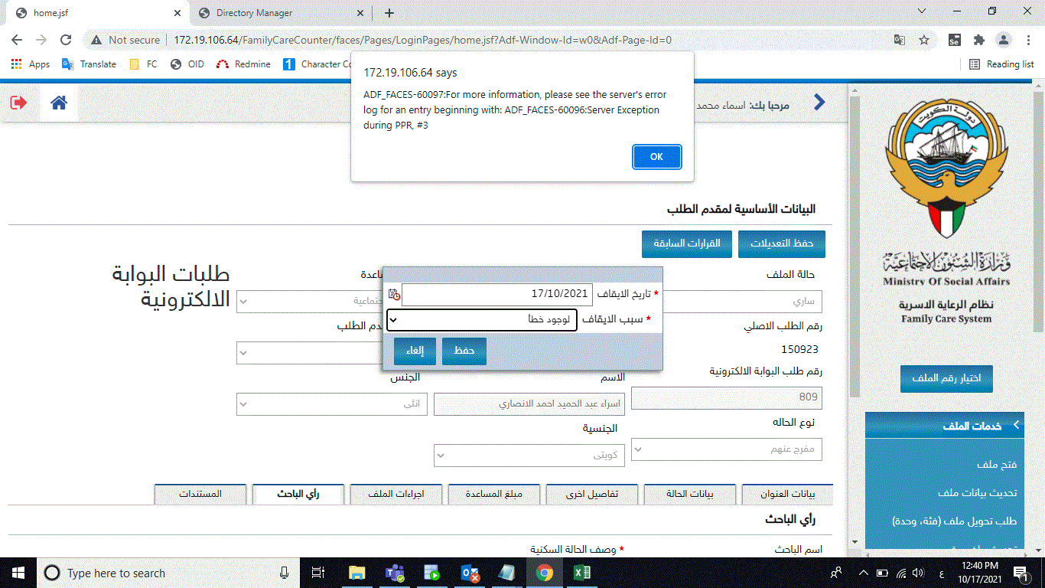The height and width of the screenshot is (588, 1045).
Task: Click the red logout icon
Action: coord(18,103)
